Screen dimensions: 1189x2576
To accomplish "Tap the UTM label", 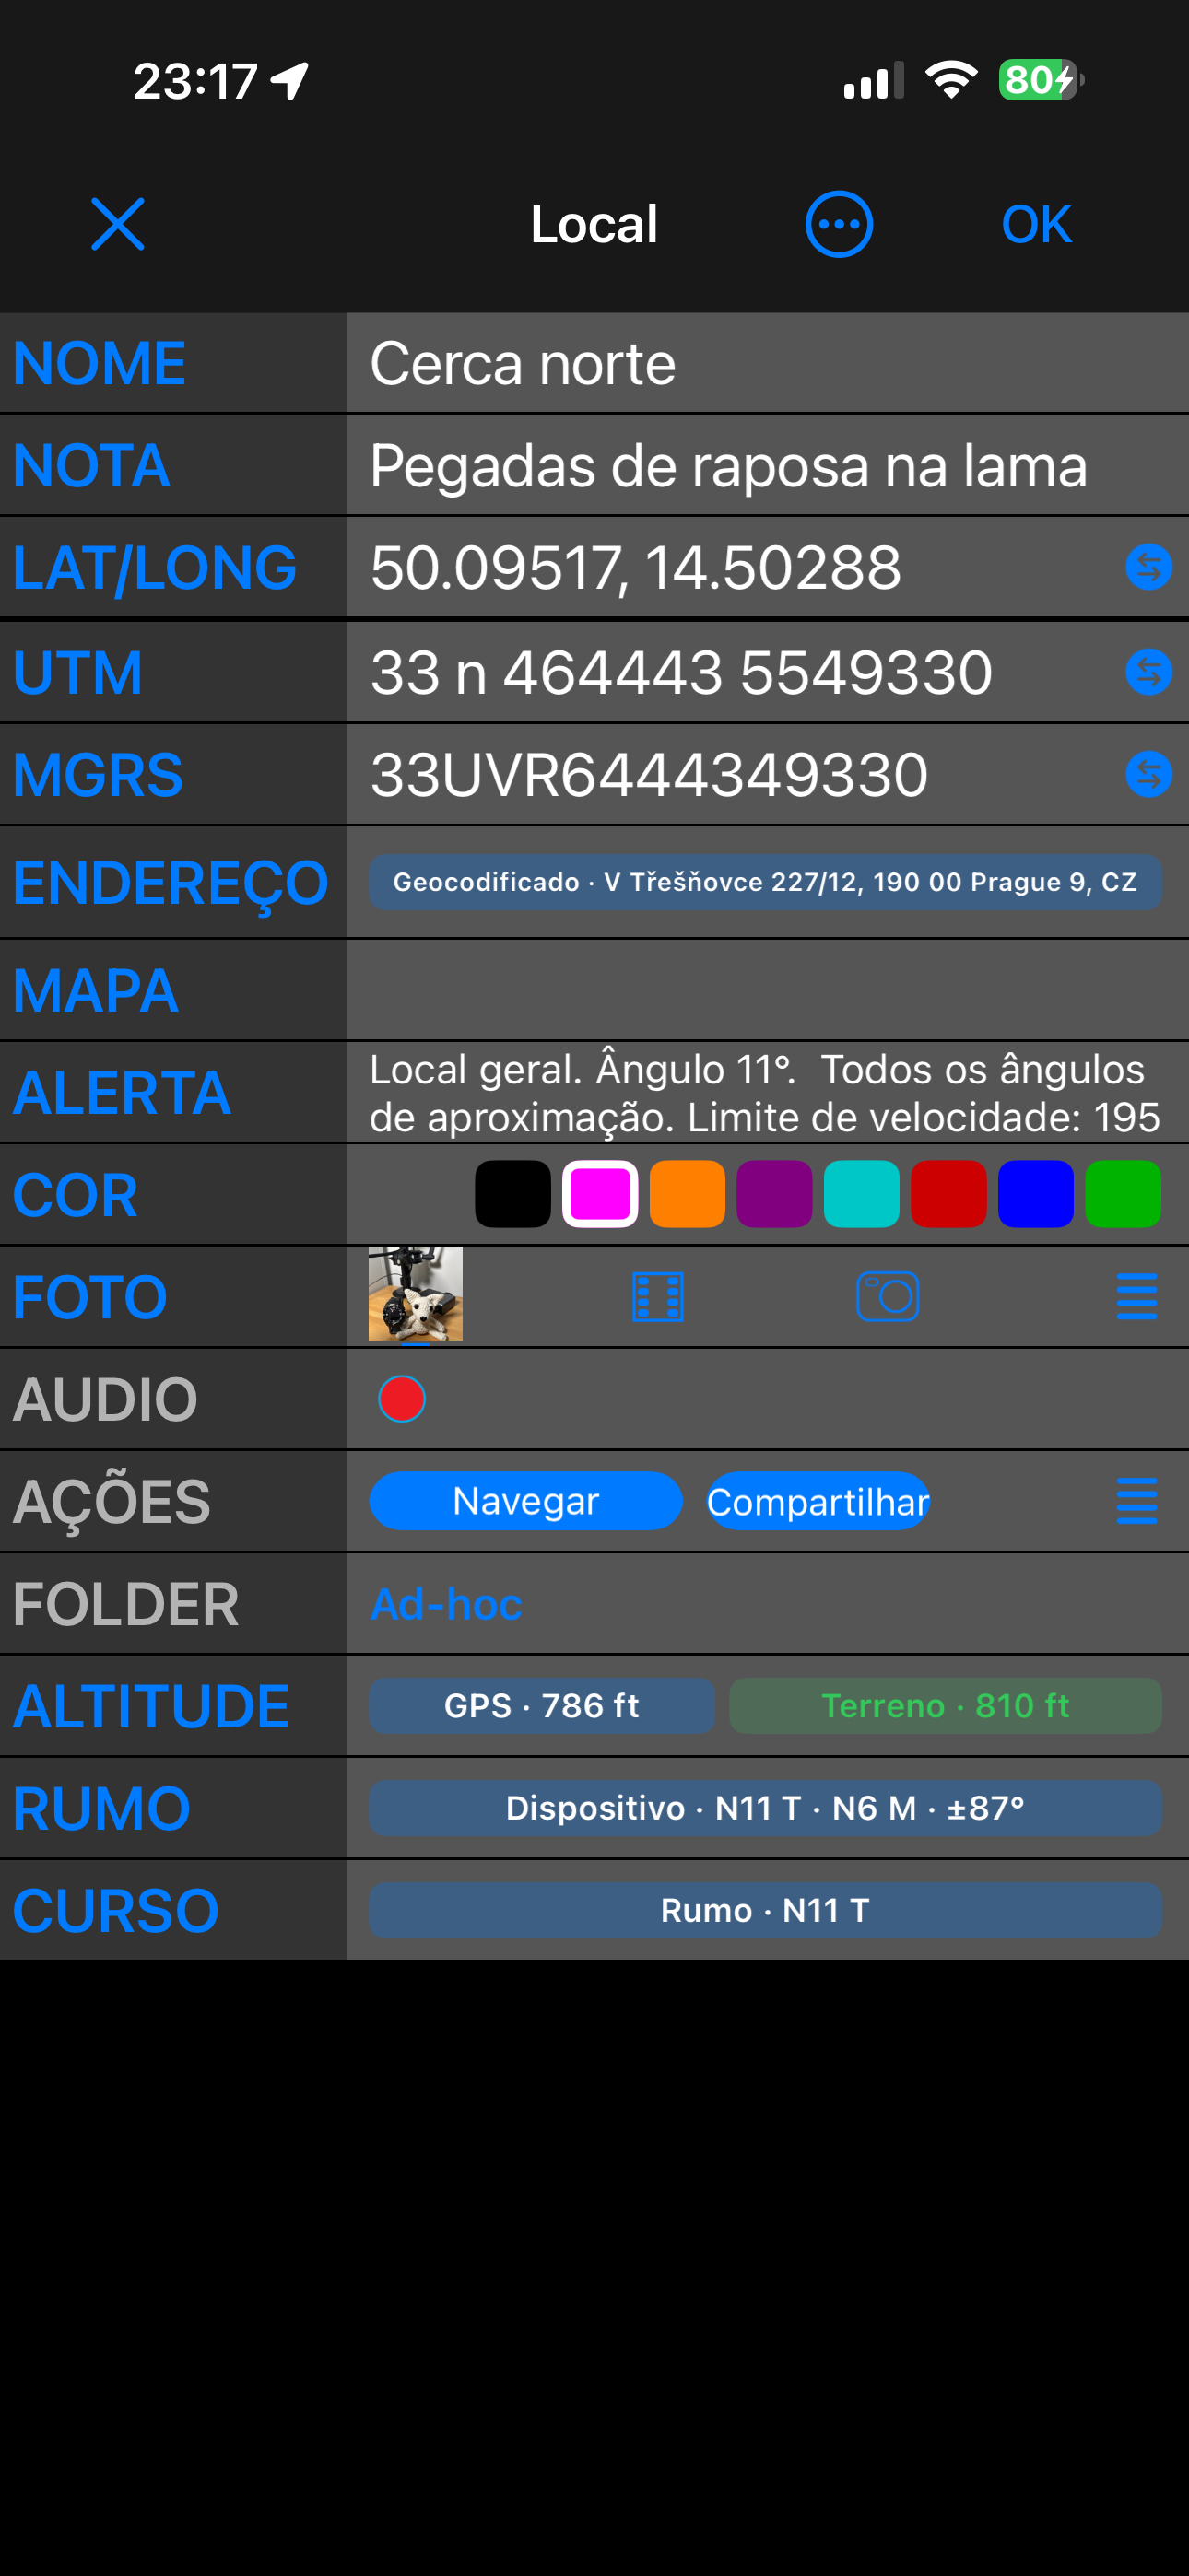I will (77, 672).
